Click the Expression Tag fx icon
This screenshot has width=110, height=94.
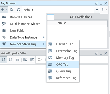coord(50,51)
